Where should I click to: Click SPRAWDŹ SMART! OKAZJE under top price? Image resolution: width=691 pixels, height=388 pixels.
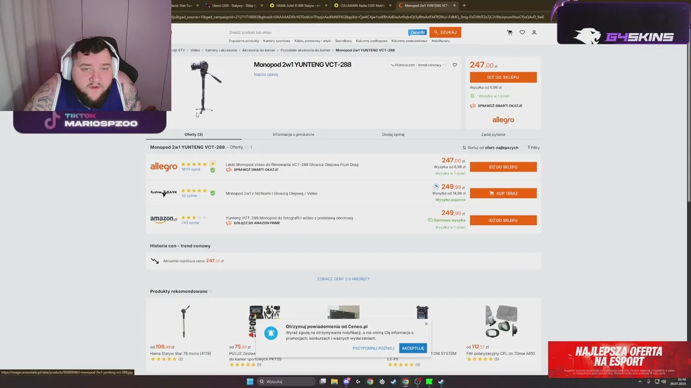(x=496, y=106)
